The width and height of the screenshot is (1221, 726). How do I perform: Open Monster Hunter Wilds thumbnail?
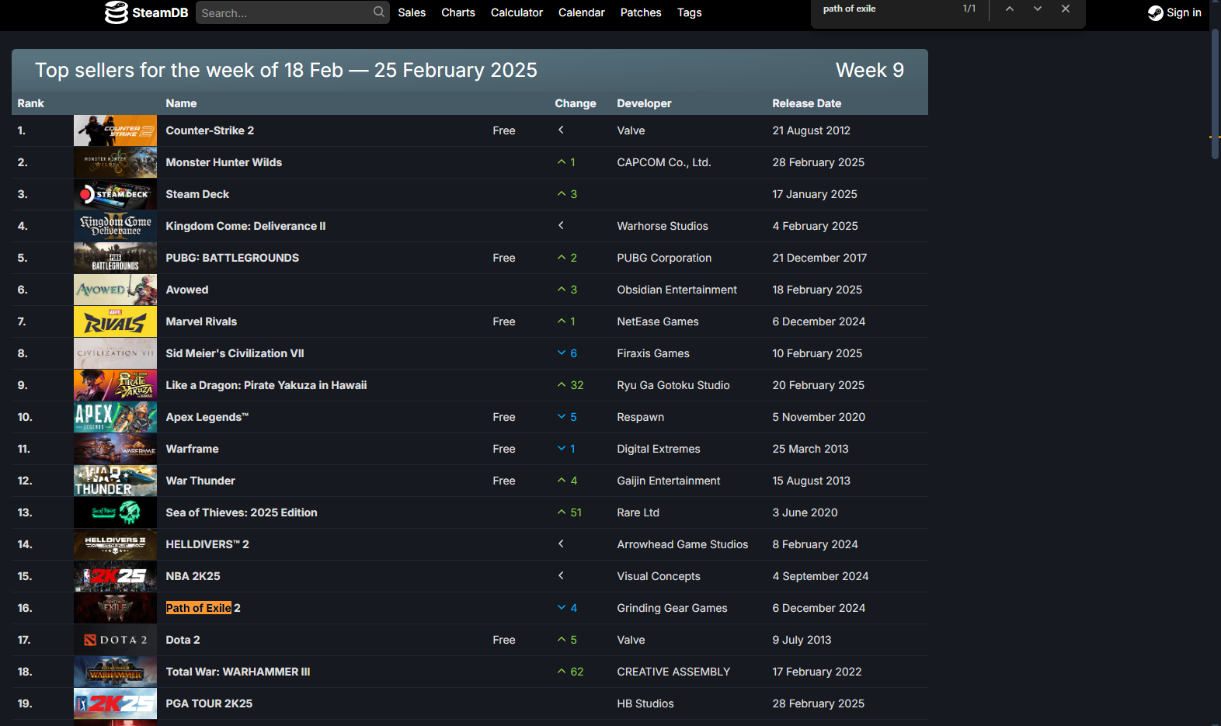click(x=115, y=162)
